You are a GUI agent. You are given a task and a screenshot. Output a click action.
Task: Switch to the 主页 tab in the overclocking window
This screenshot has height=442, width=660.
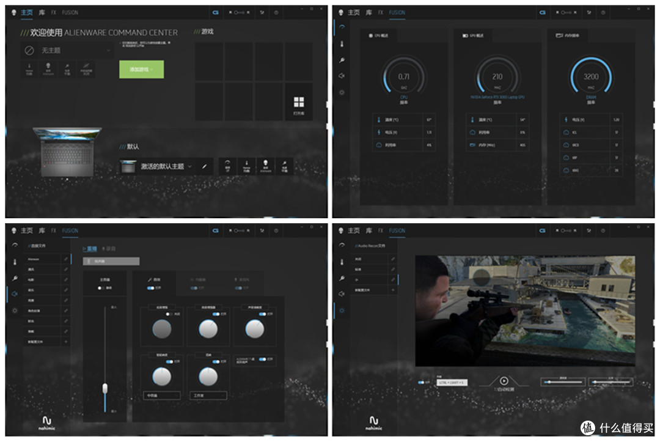coord(354,13)
